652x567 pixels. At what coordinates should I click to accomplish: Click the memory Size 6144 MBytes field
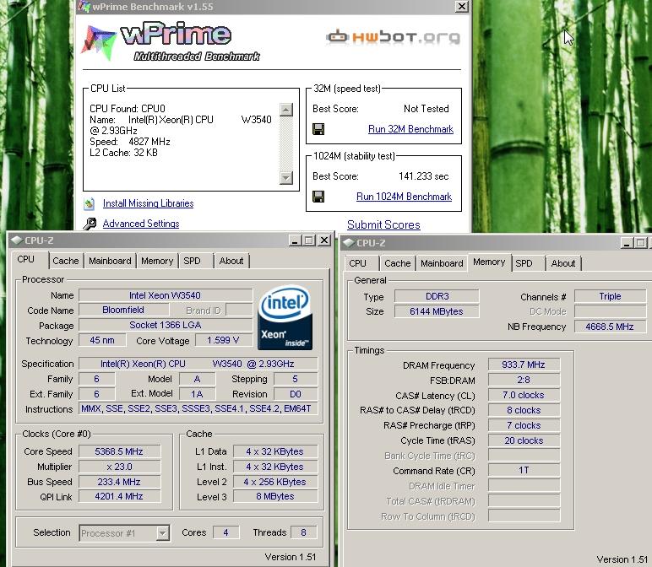tap(437, 311)
